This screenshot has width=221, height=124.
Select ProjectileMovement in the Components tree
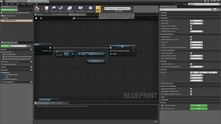(17, 21)
